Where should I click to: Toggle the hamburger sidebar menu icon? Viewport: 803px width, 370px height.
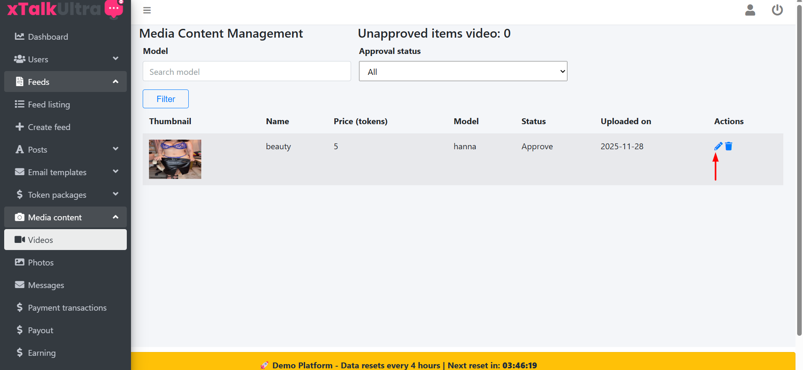click(x=147, y=10)
